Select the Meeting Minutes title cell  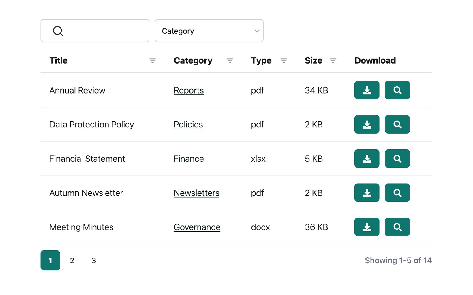(x=81, y=227)
